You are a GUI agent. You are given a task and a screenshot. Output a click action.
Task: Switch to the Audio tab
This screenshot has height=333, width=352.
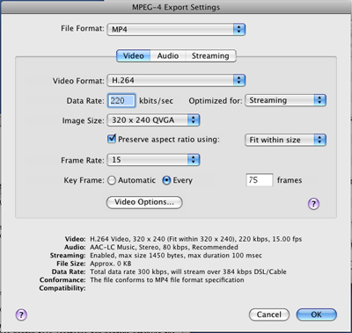(x=168, y=55)
